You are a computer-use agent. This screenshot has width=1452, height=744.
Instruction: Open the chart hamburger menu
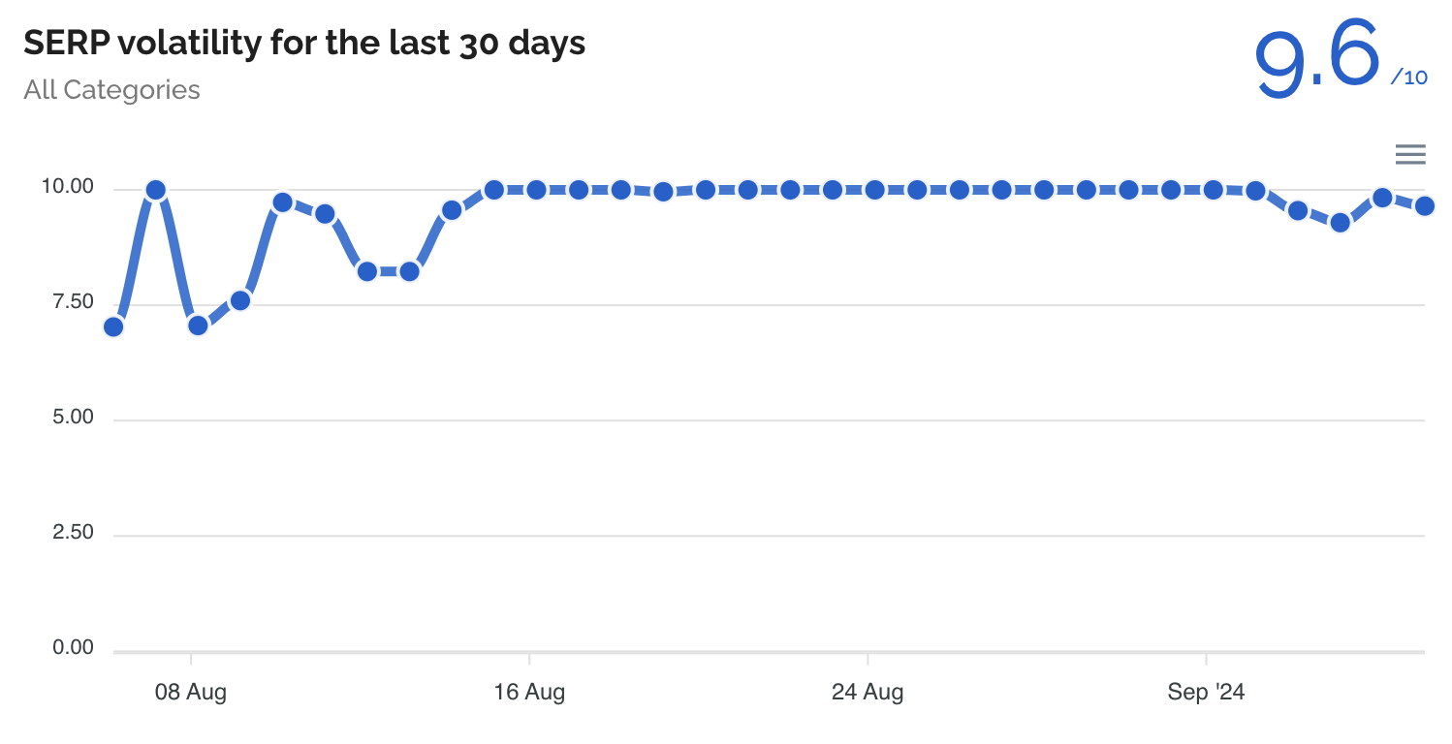click(1410, 154)
